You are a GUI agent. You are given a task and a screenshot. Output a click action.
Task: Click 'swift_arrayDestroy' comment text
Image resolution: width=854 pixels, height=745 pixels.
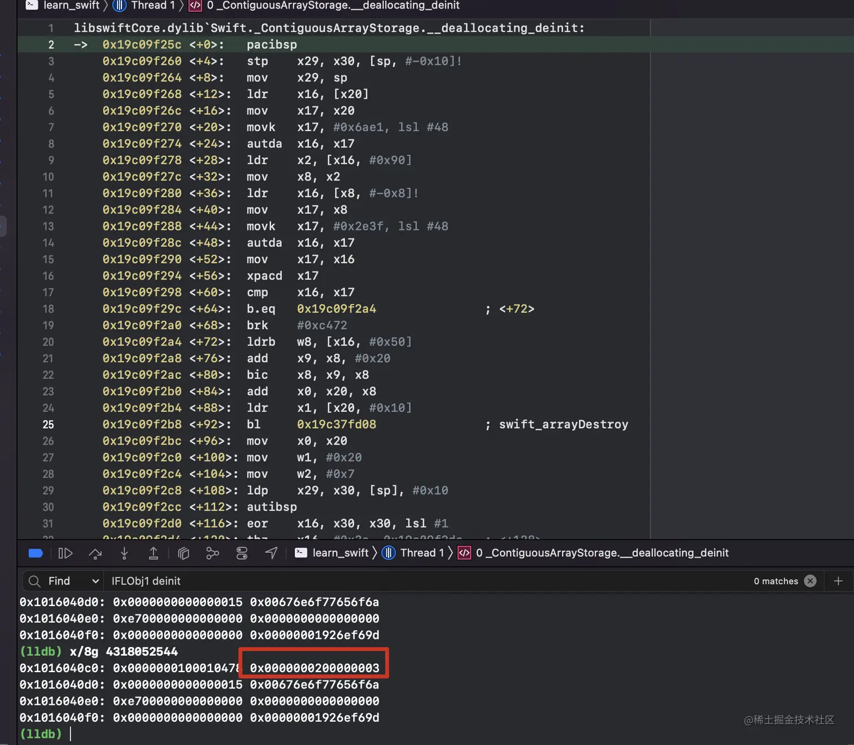tap(563, 425)
